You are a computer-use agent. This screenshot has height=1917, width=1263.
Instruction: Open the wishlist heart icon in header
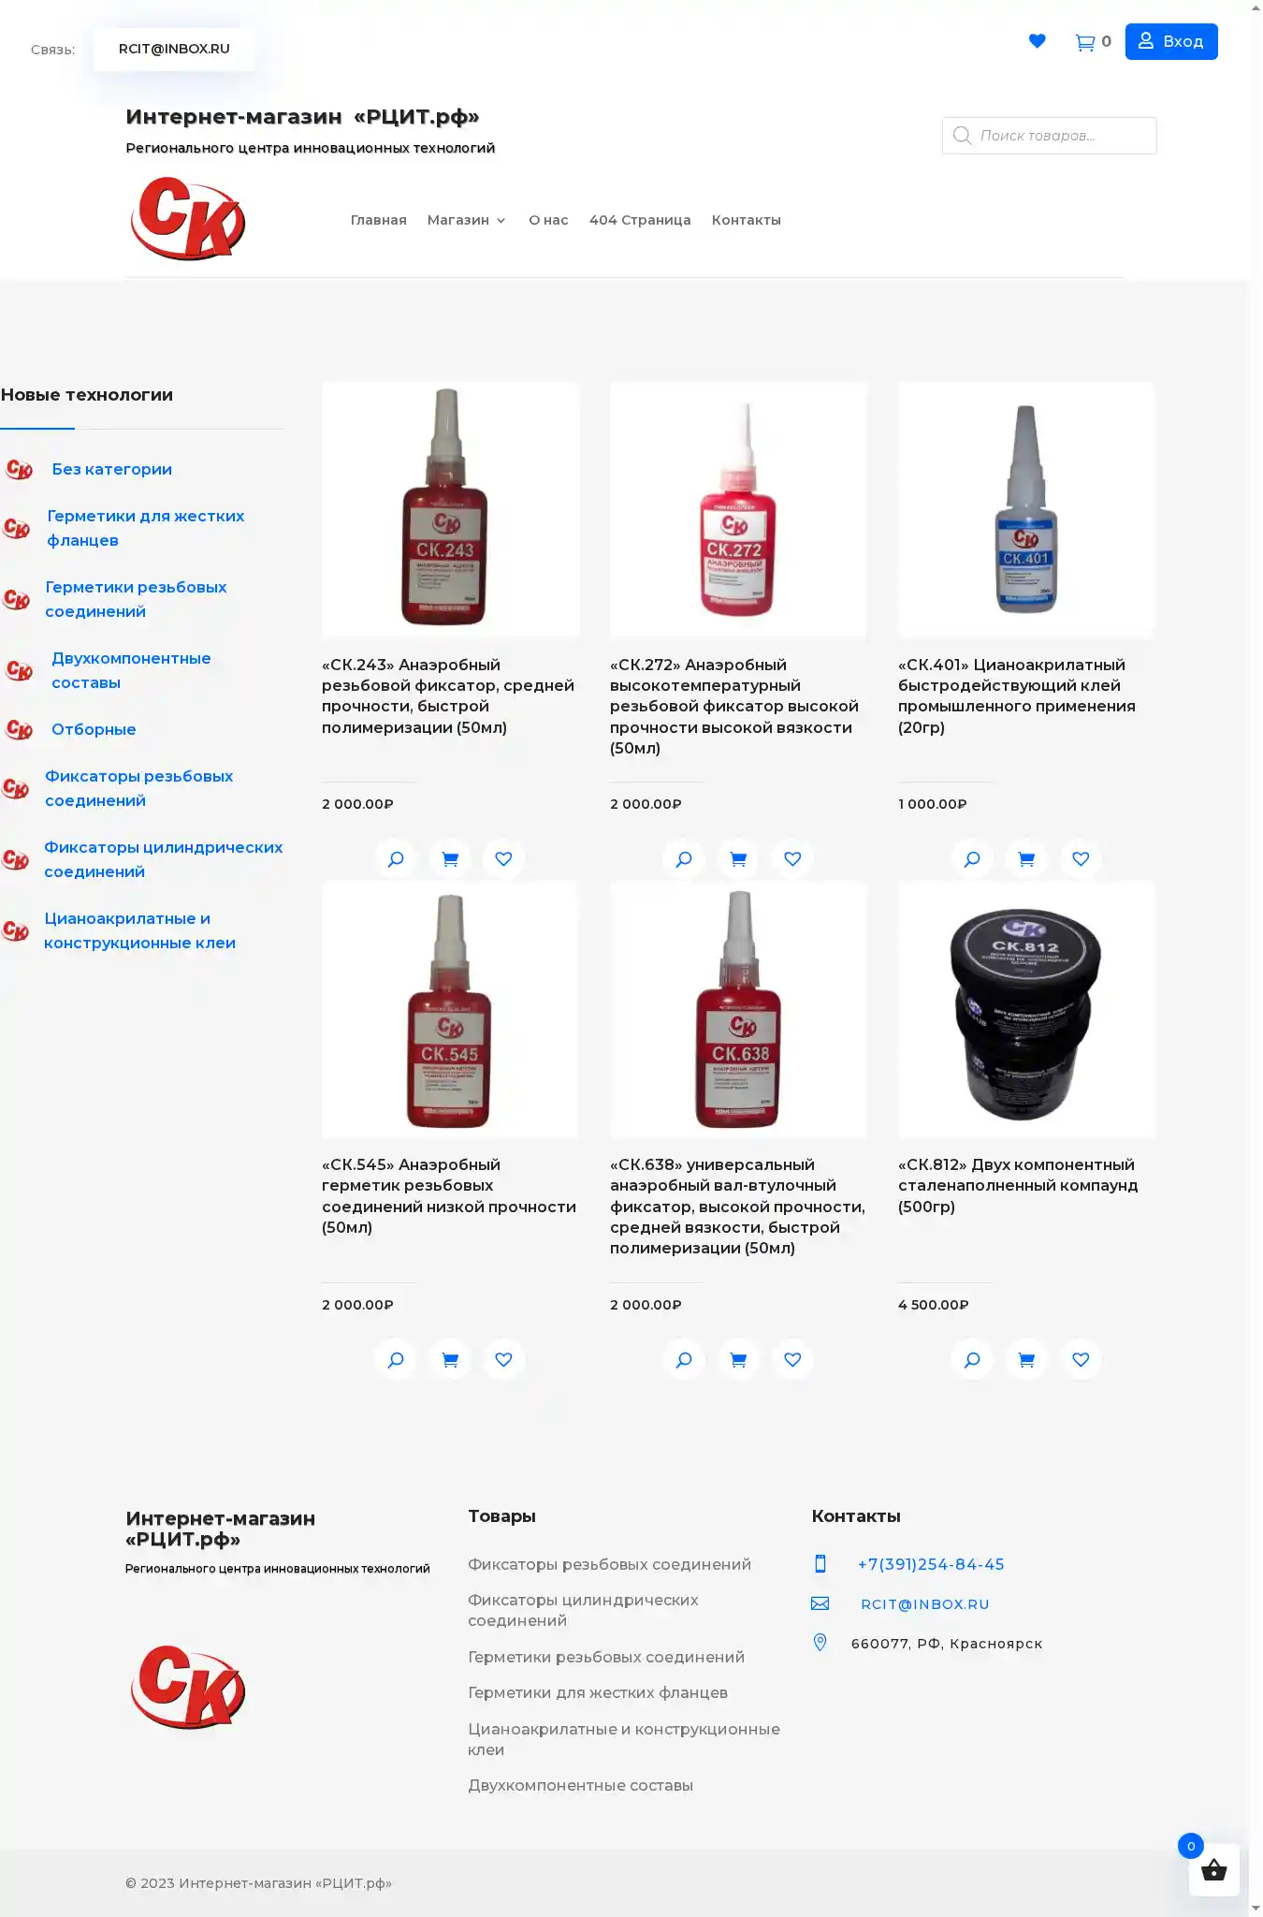[1037, 41]
